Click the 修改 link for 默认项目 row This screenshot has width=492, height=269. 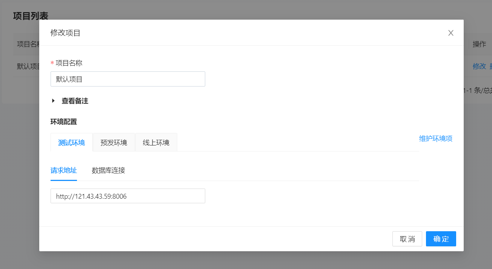pos(479,66)
